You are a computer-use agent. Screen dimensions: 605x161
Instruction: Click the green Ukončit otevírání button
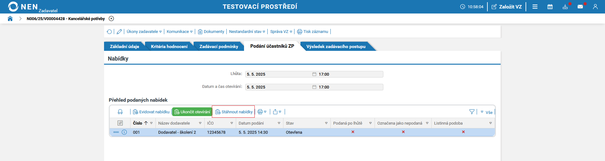(x=192, y=112)
